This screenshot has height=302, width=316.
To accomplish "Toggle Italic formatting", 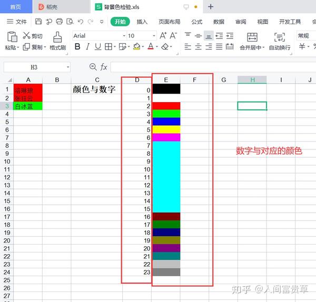I will 87,47.
